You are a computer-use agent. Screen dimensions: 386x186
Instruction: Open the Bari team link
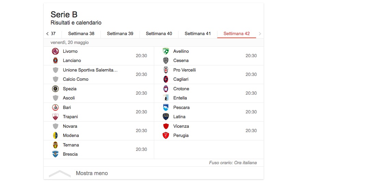coord(67,108)
